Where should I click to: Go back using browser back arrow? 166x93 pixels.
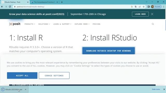pos(2,7)
